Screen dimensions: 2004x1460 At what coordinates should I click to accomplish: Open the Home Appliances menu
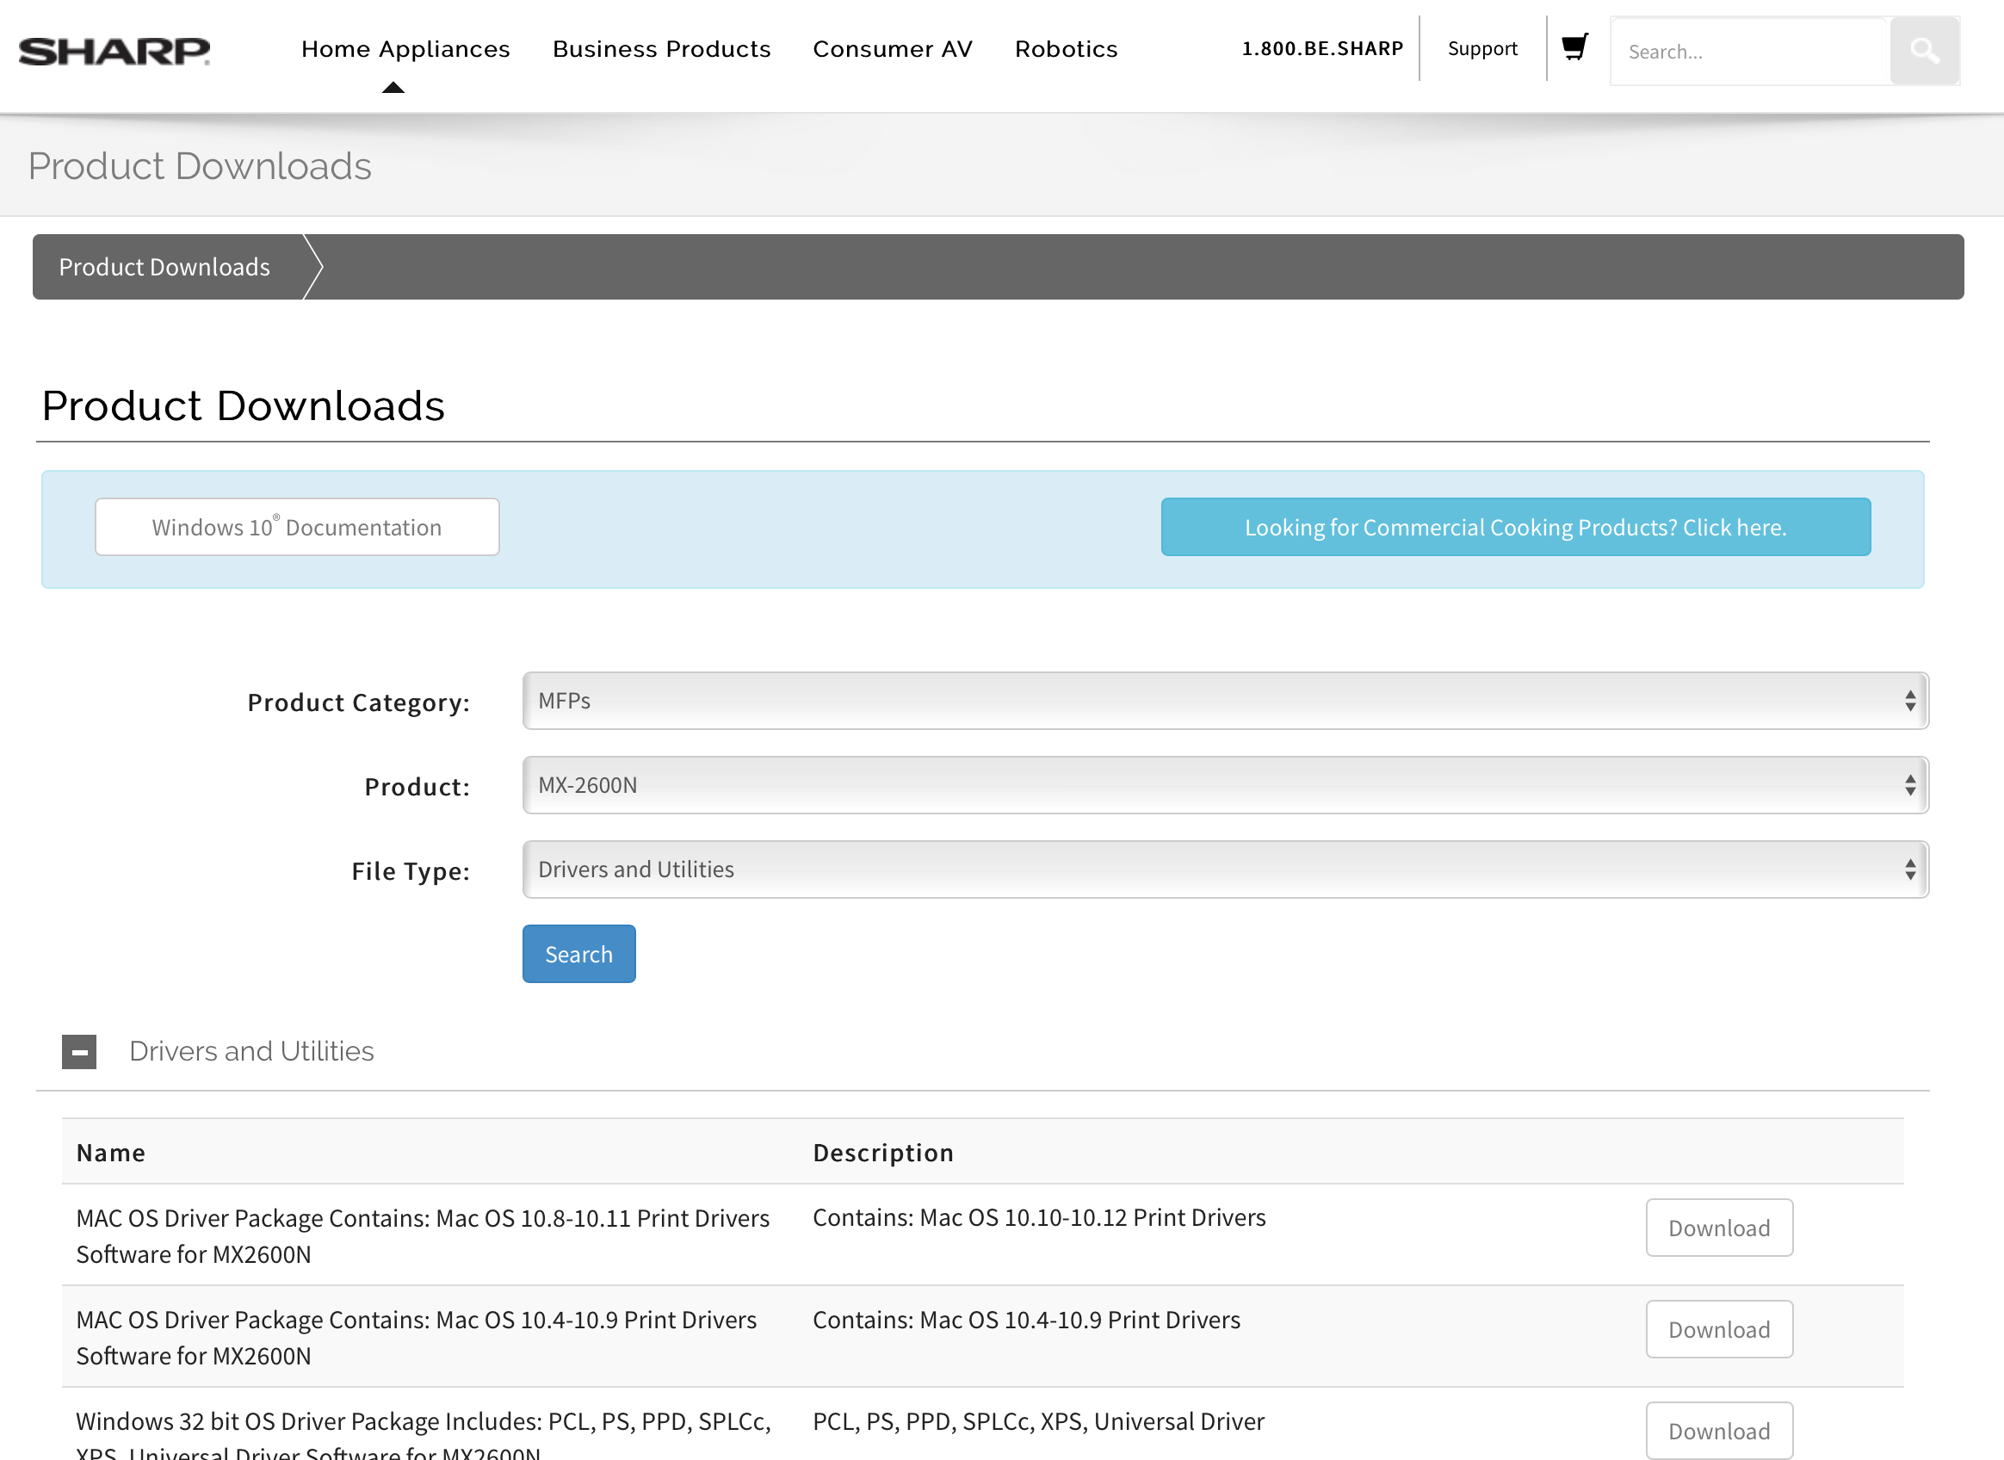[405, 48]
